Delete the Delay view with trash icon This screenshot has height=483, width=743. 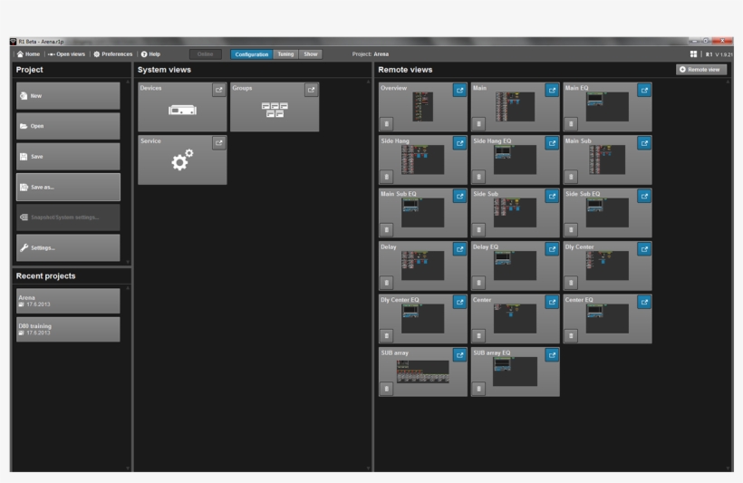pyautogui.click(x=387, y=283)
